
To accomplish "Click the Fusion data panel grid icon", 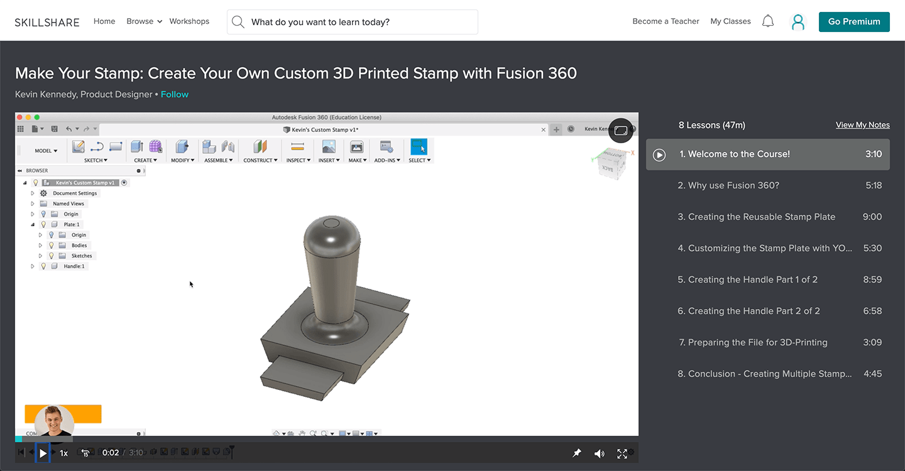I will pyautogui.click(x=21, y=129).
